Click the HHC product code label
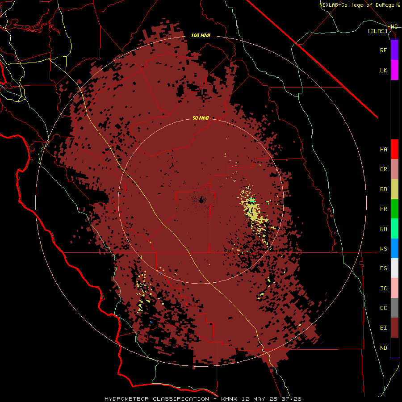Viewport: 402px width, 402px height. point(393,27)
